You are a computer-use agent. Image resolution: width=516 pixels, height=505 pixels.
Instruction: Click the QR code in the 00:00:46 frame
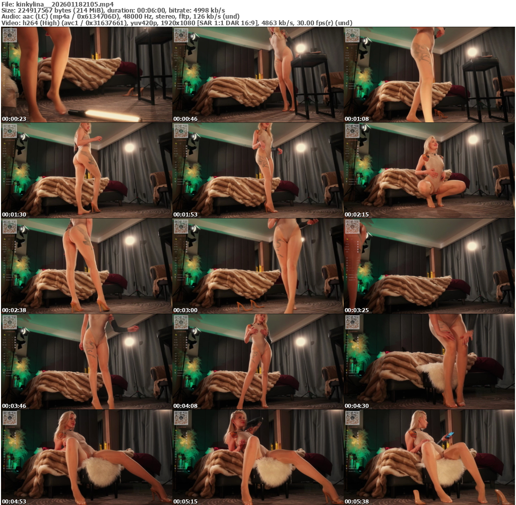[x=181, y=35]
